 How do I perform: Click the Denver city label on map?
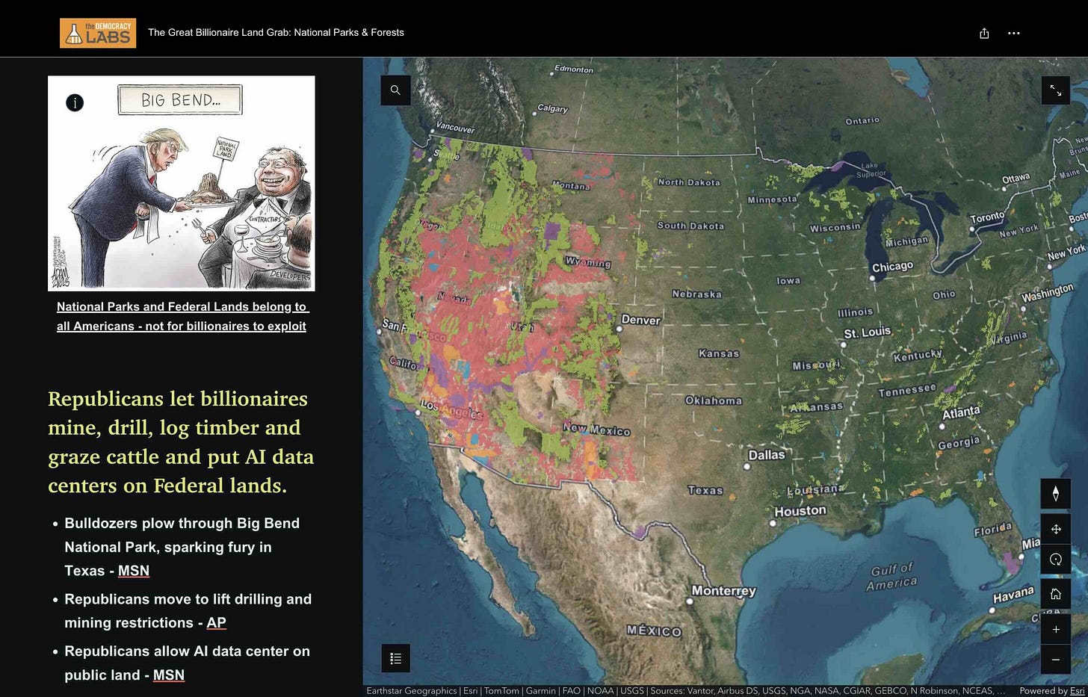point(641,320)
